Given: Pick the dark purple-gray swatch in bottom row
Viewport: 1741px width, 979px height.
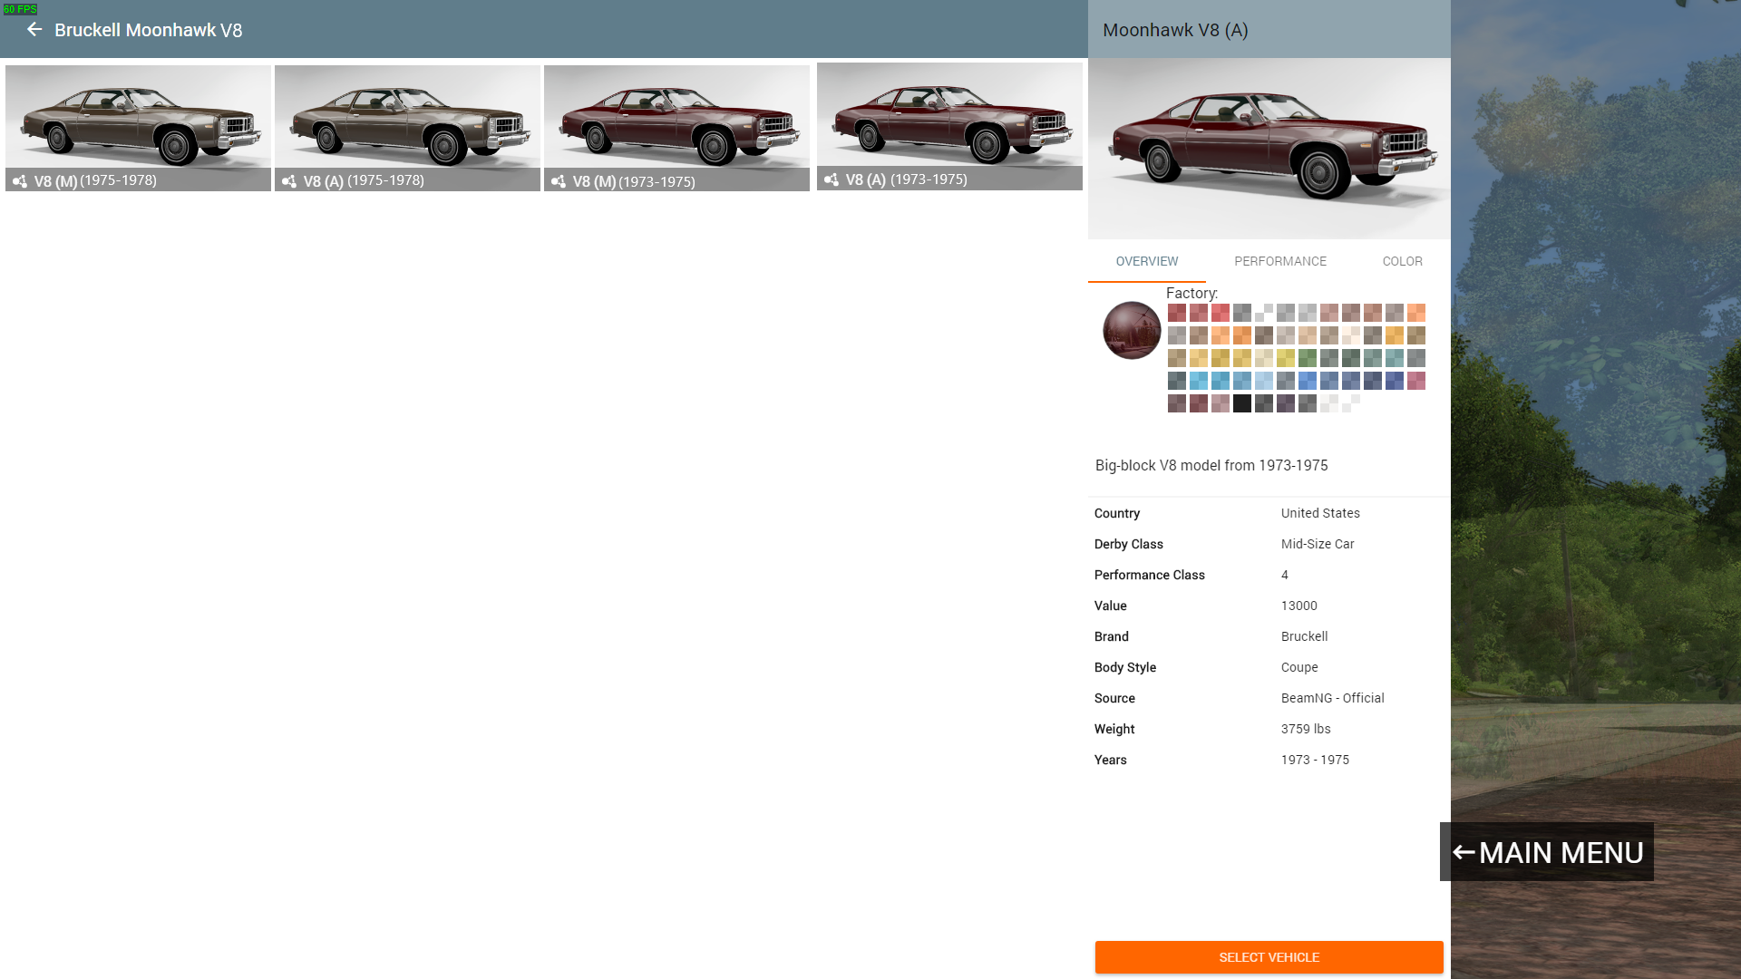Looking at the screenshot, I should coord(1286,403).
